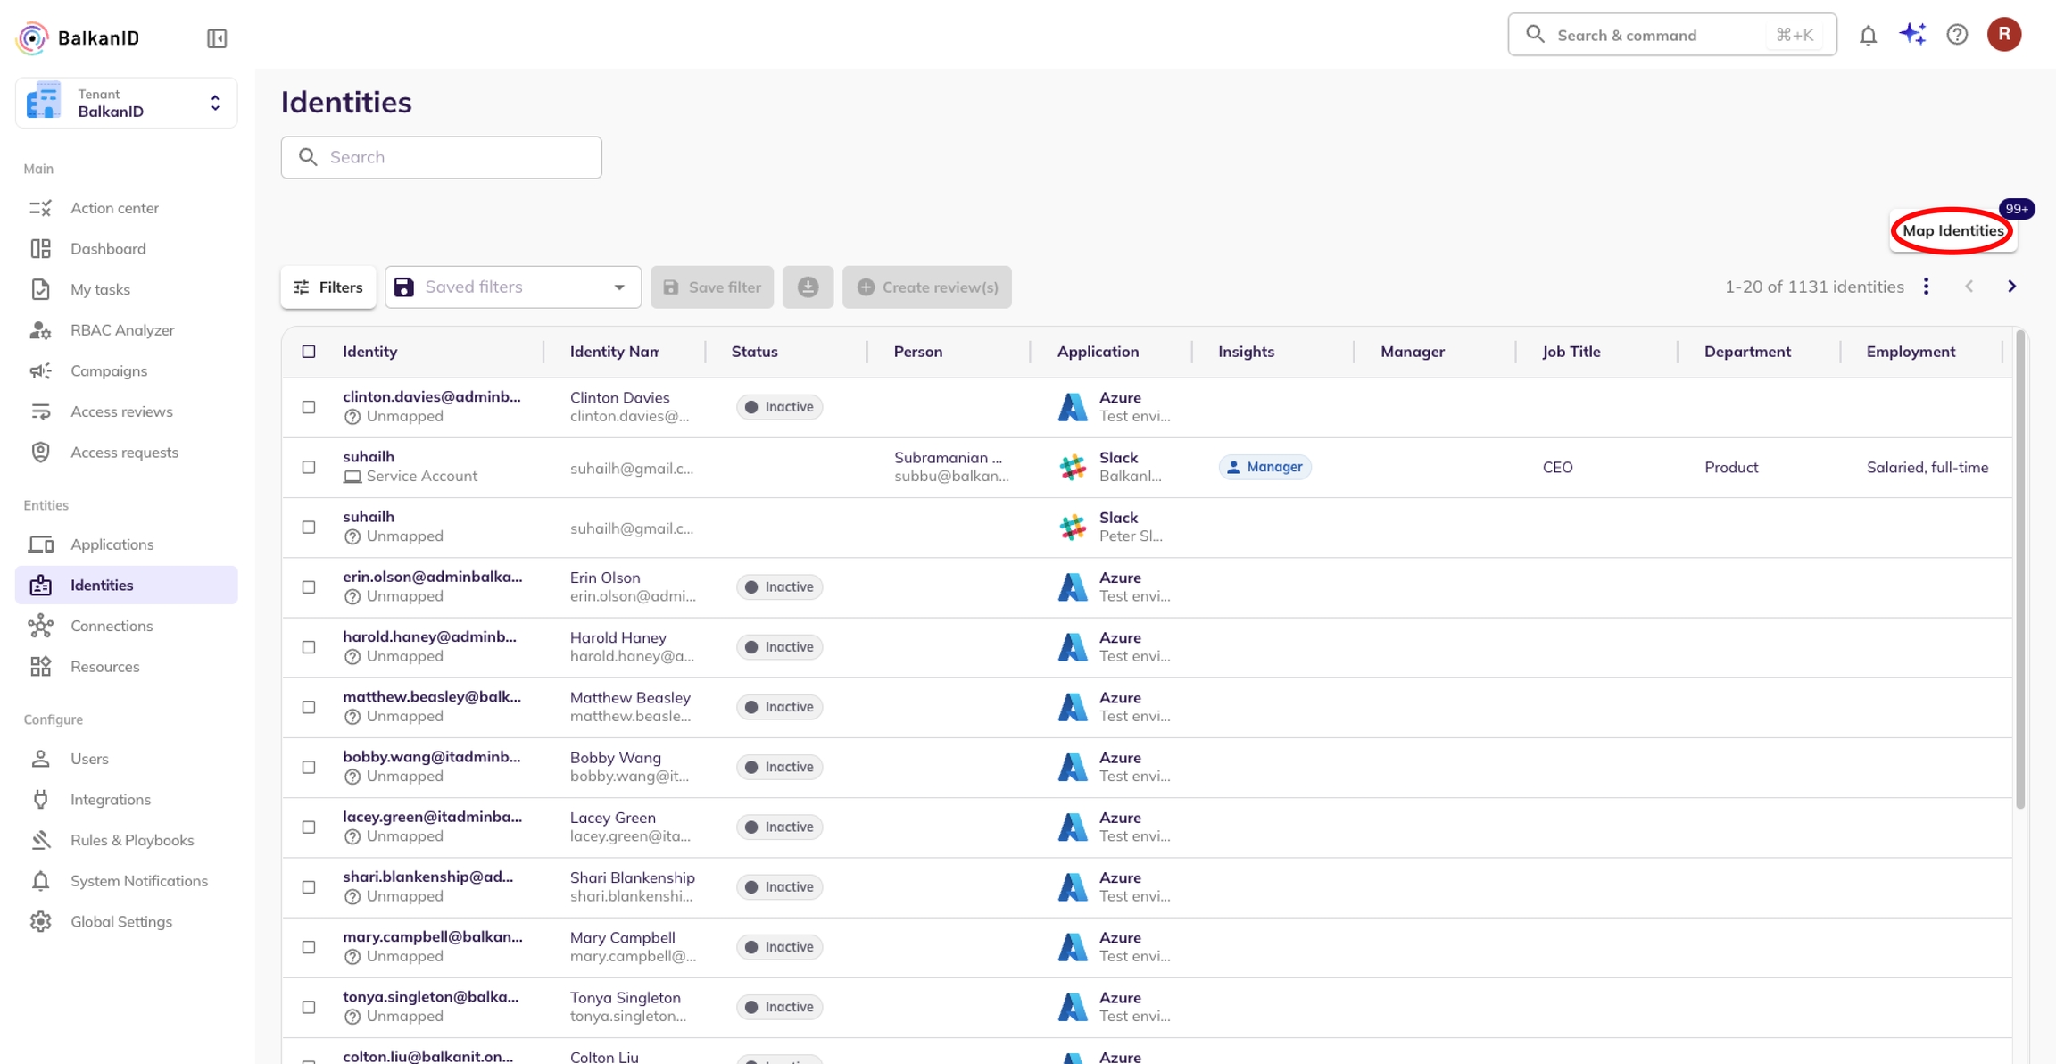Focus the Identities search field
Viewport: 2056px width, 1064px height.
tap(442, 157)
